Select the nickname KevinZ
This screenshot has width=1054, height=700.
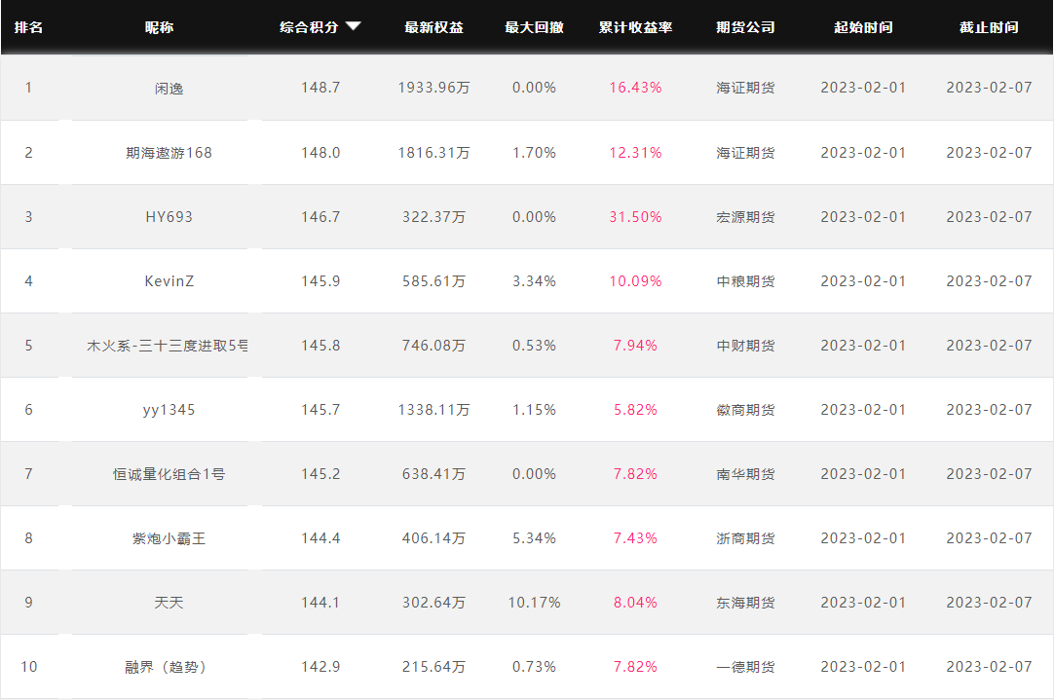[169, 281]
